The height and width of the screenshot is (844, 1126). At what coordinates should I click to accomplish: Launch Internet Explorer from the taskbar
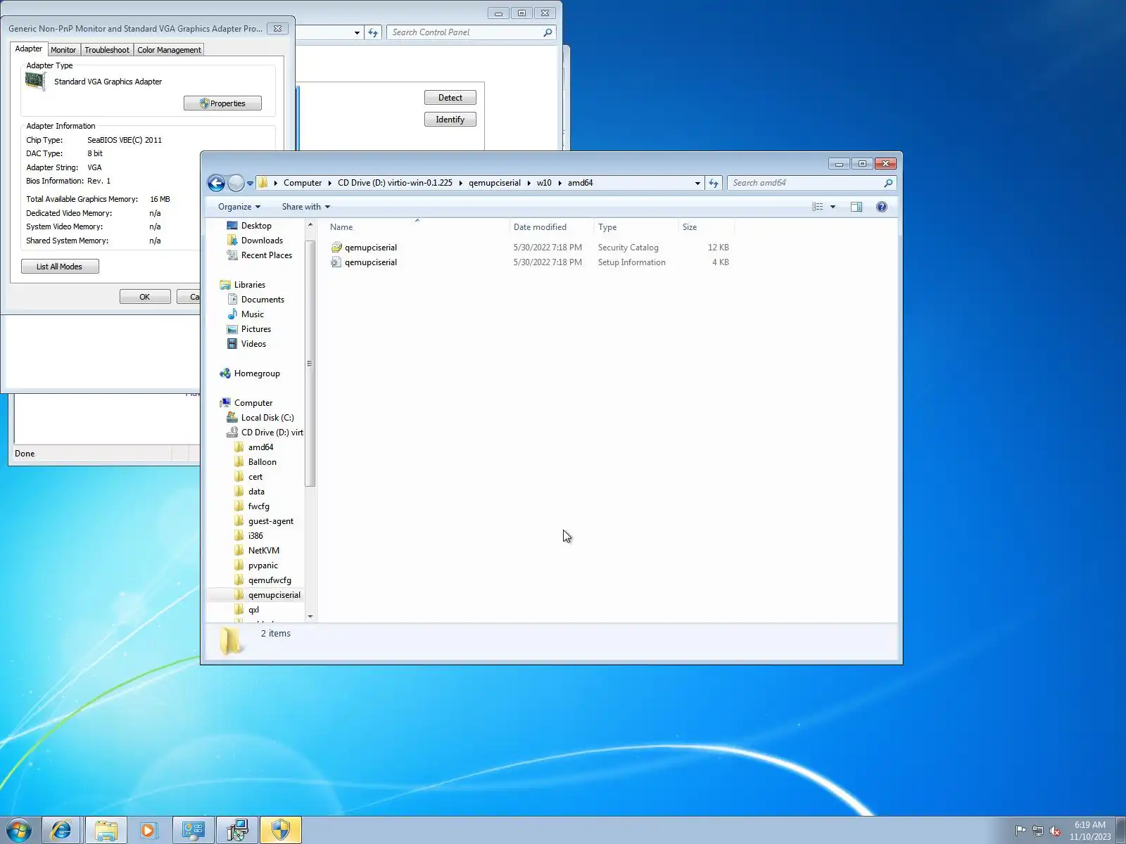pyautogui.click(x=61, y=831)
